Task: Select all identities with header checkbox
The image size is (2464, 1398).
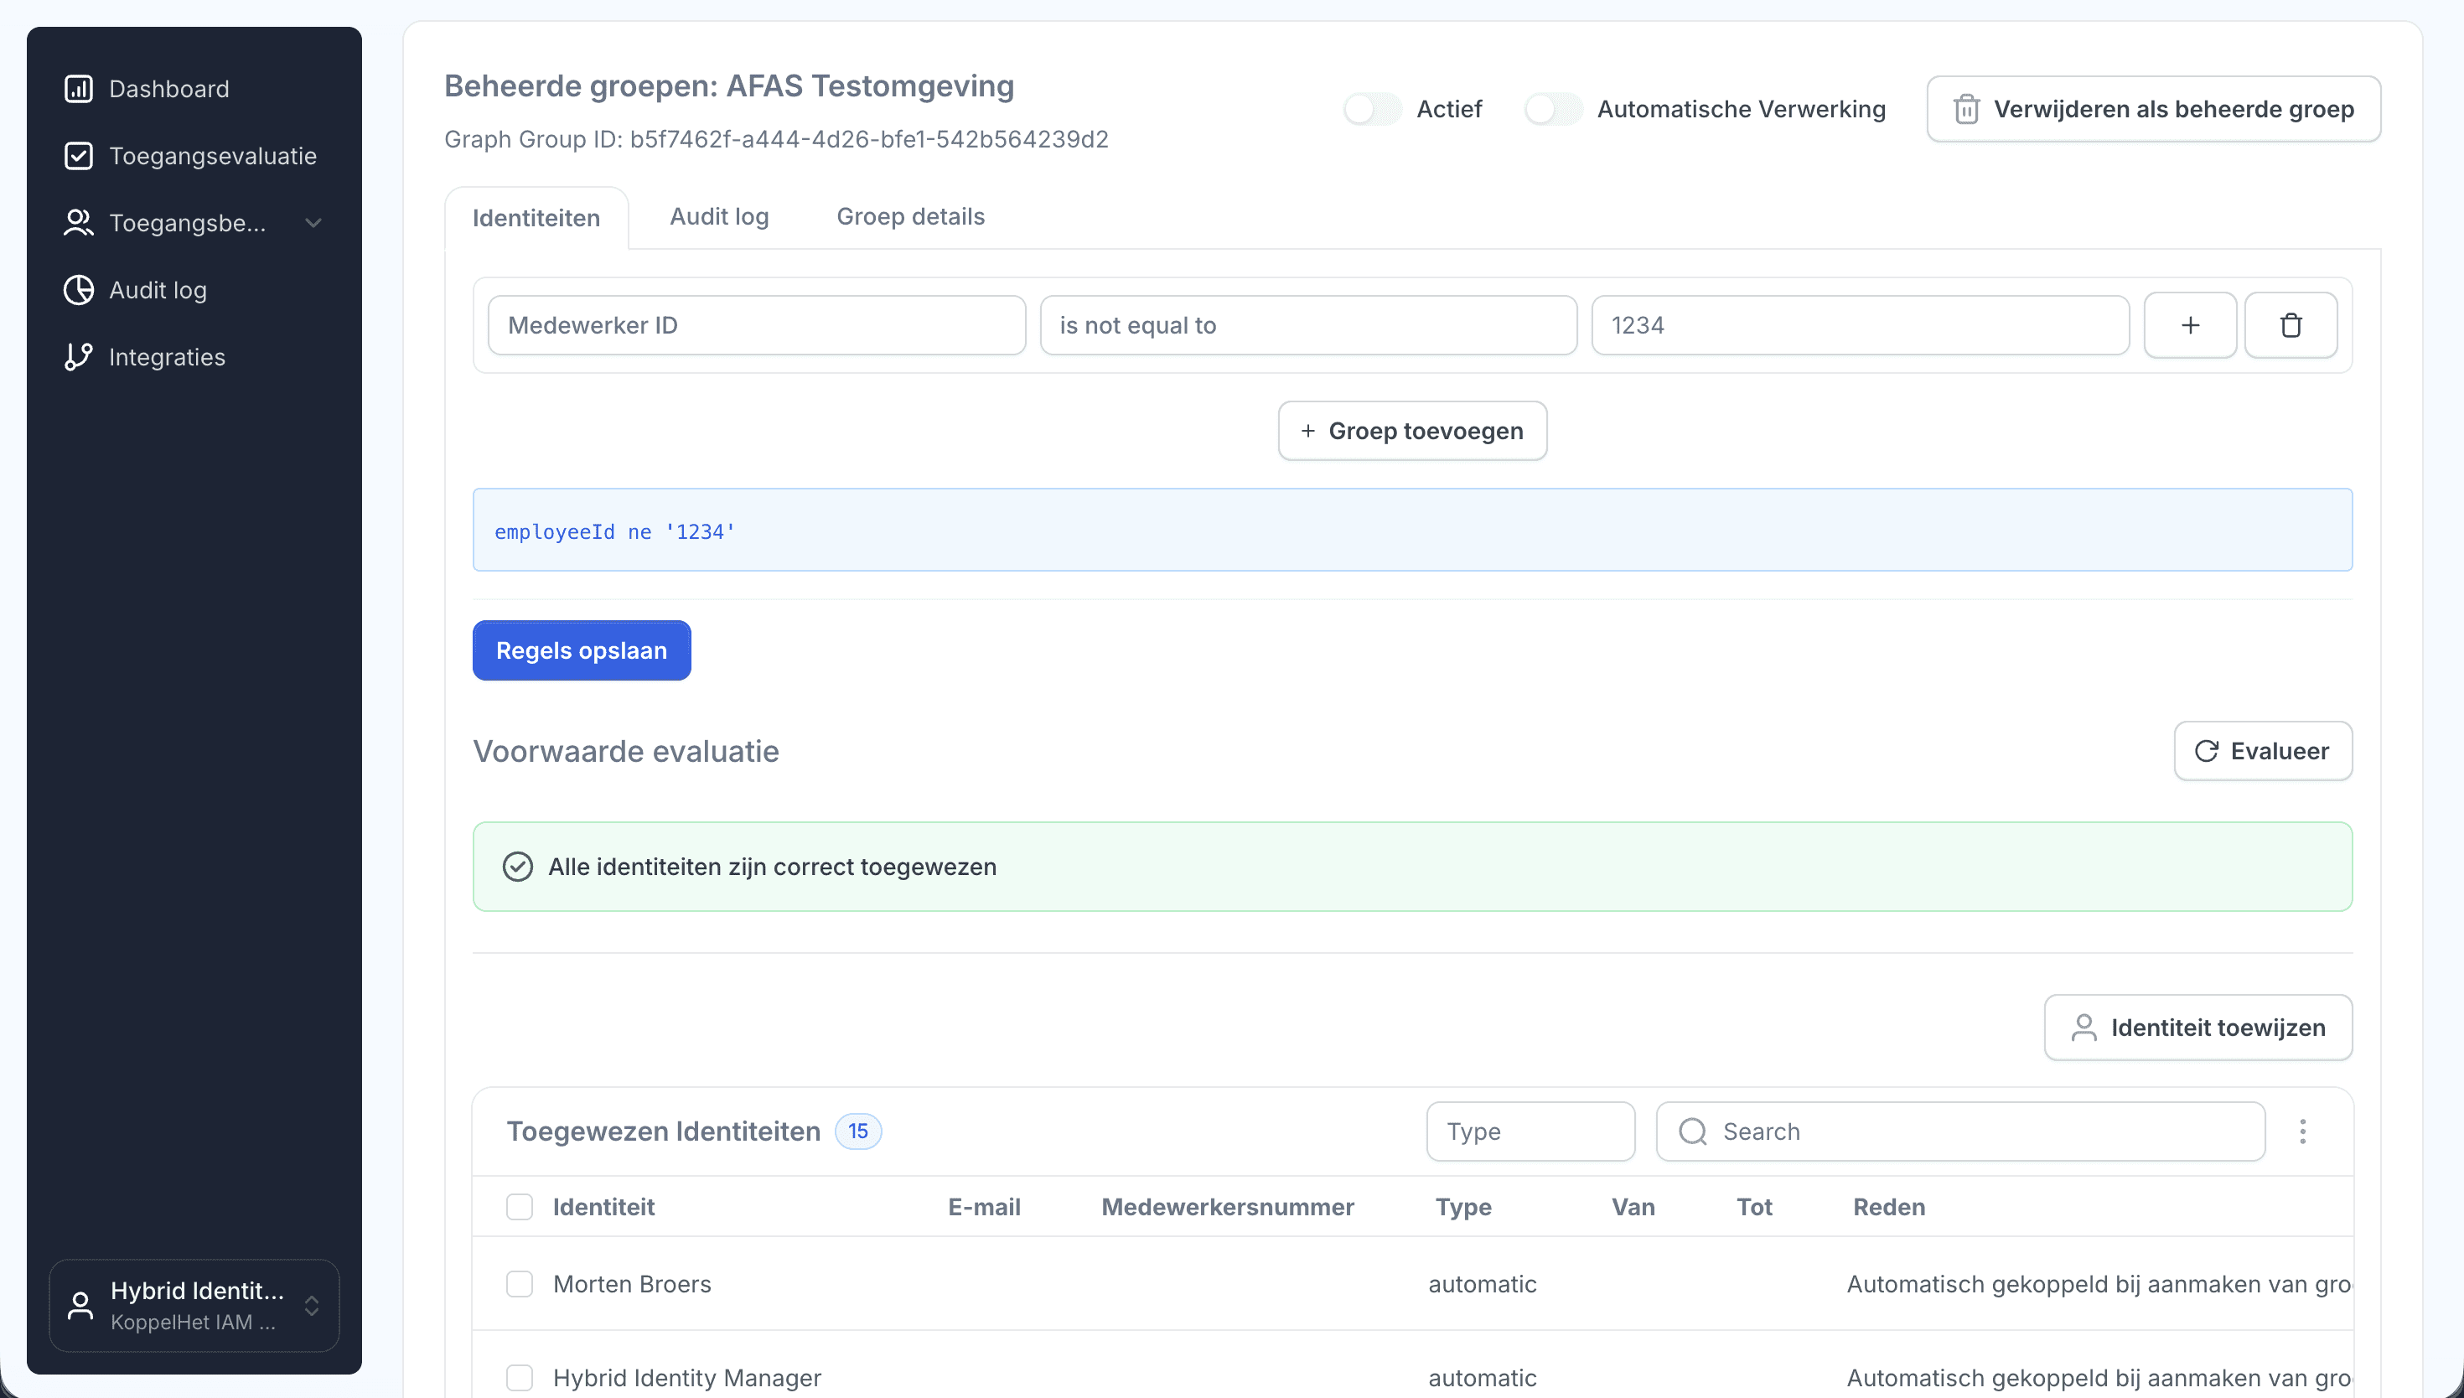Action: tap(520, 1207)
